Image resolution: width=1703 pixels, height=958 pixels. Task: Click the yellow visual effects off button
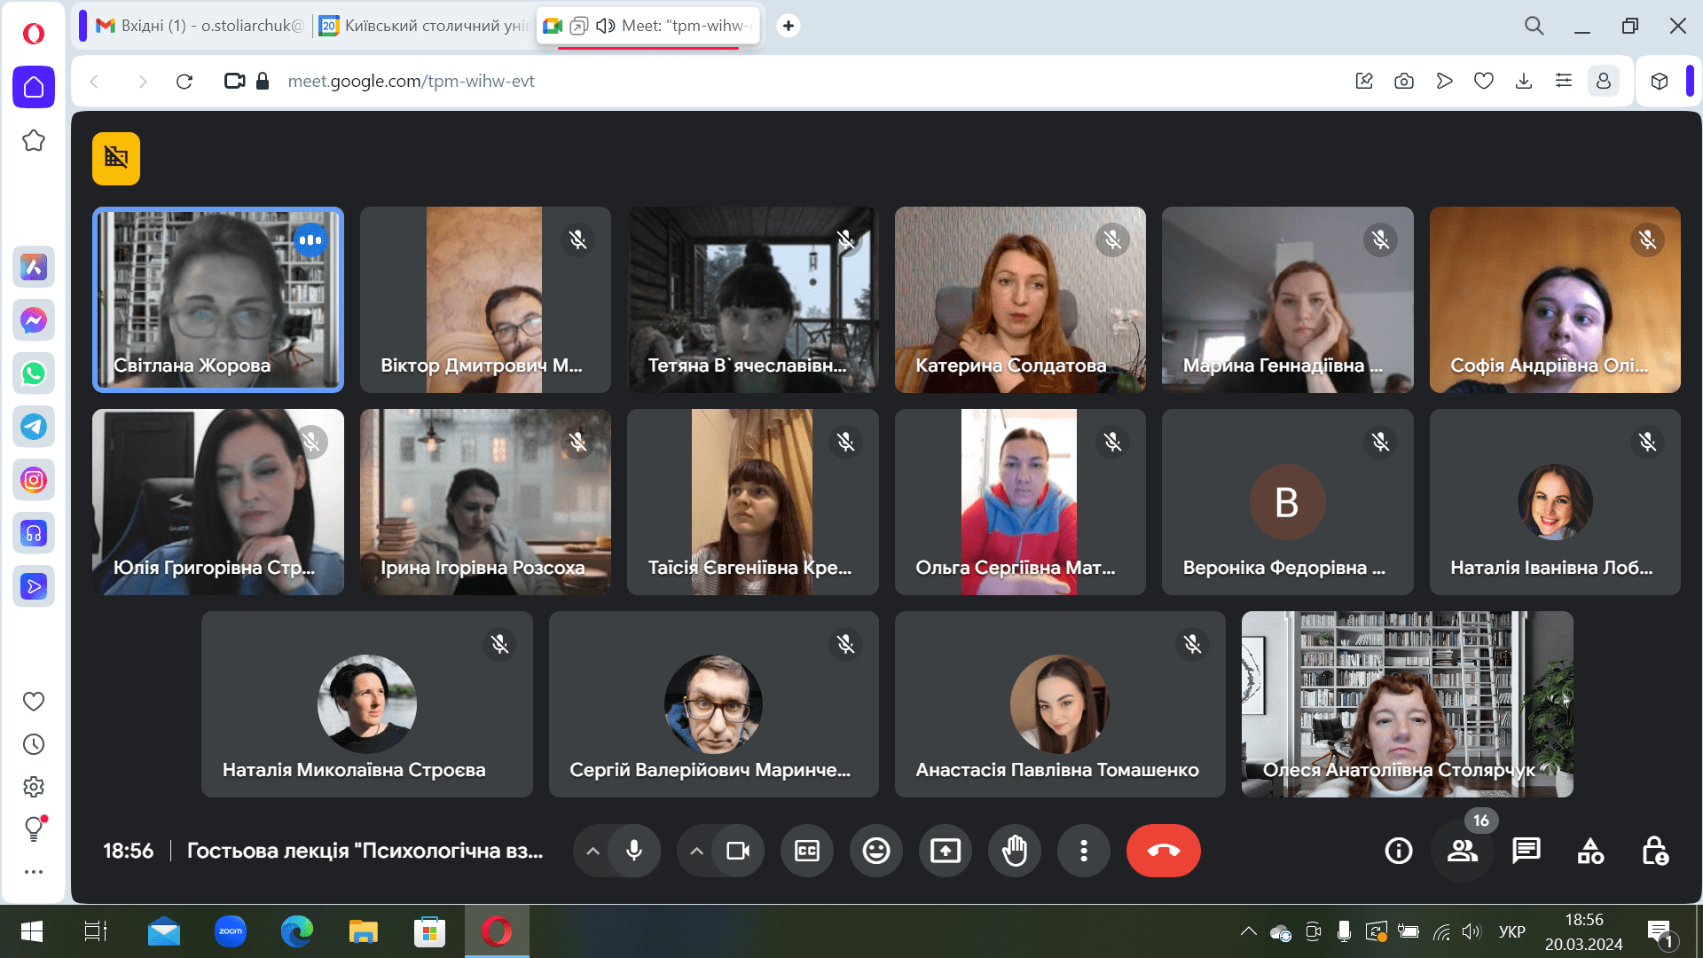[x=116, y=159]
